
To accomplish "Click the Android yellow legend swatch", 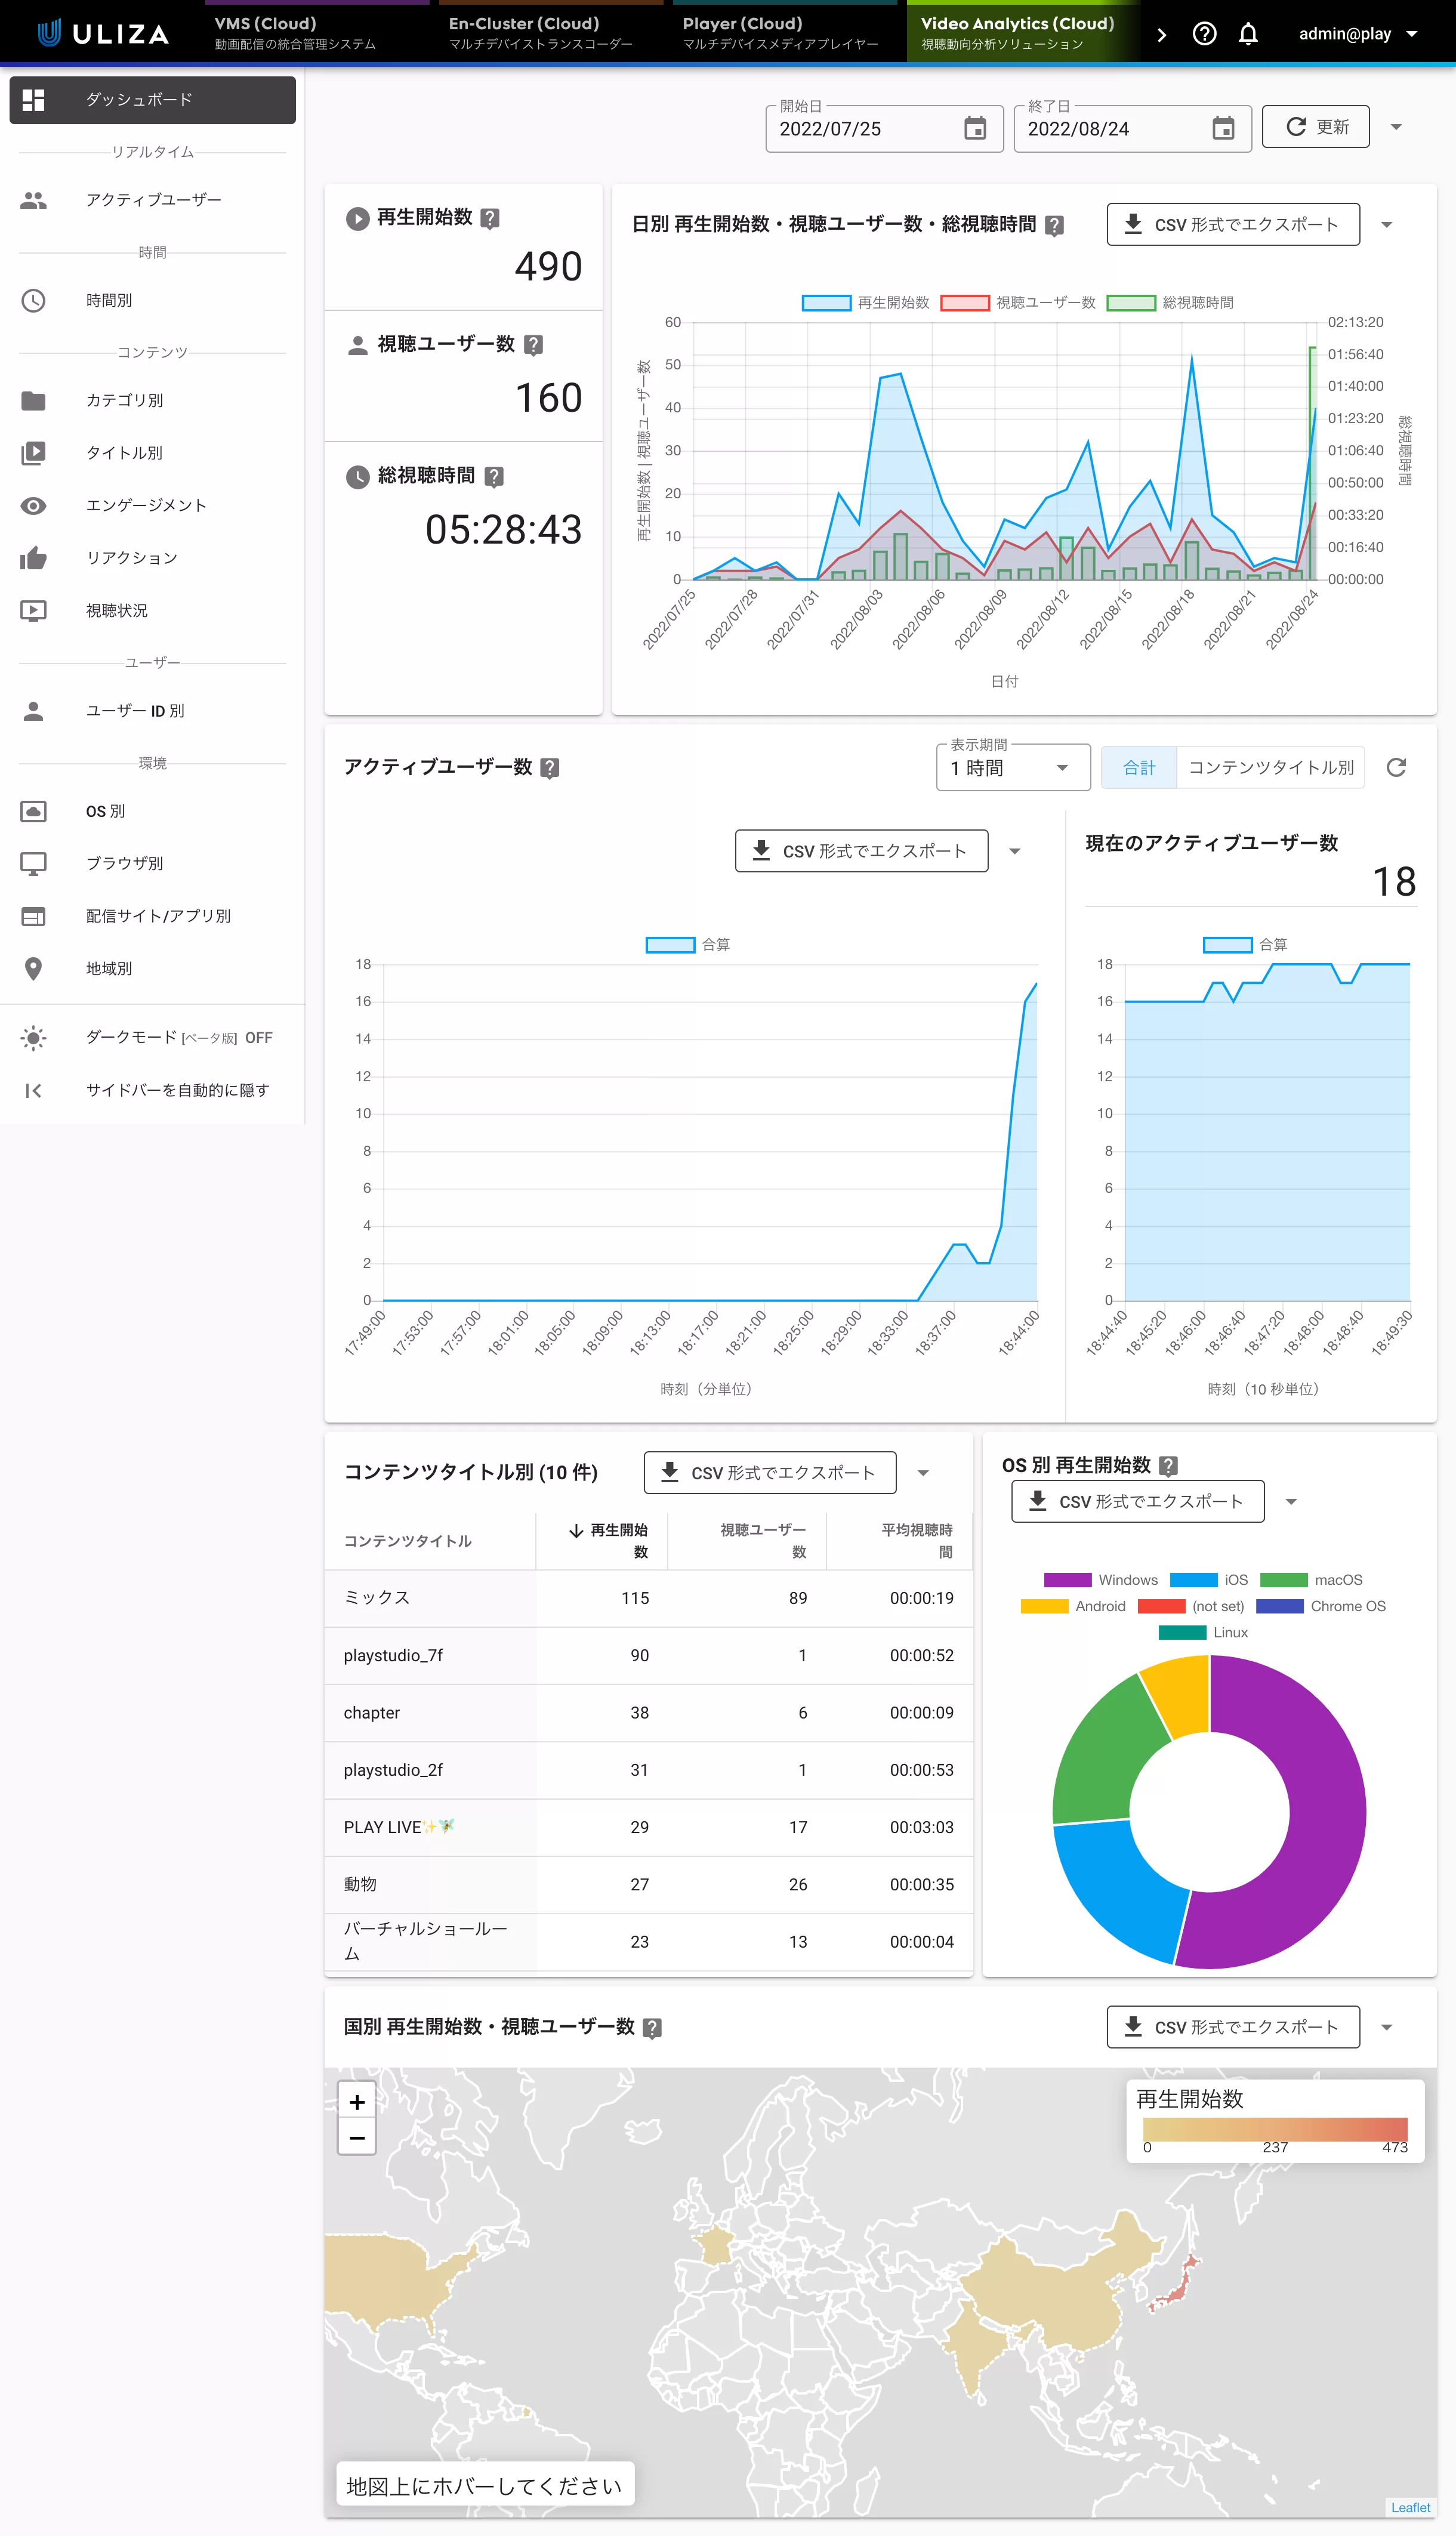I will (x=1044, y=1606).
